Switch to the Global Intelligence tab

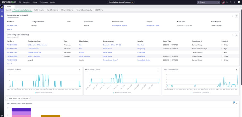(x=67, y=10)
